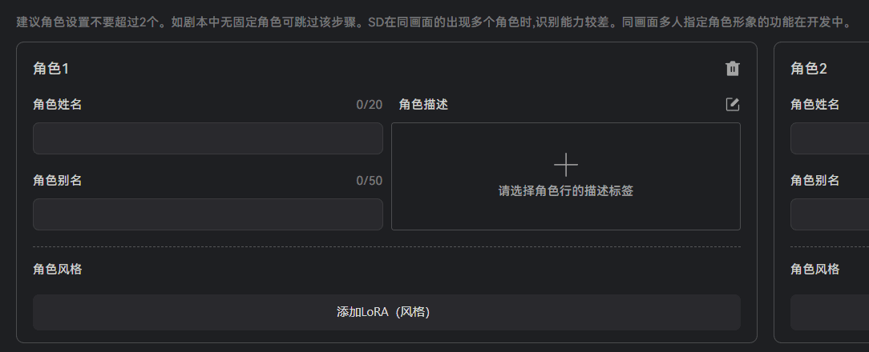Focus the 角色姓名 input field in 角色1

(208, 138)
